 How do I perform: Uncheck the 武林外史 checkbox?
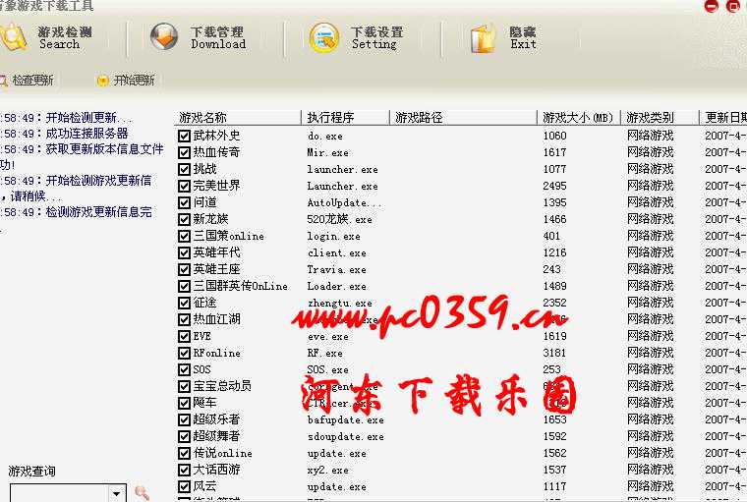point(184,136)
